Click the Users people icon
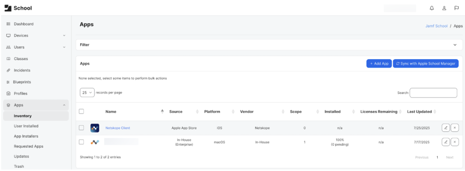 tap(8, 47)
